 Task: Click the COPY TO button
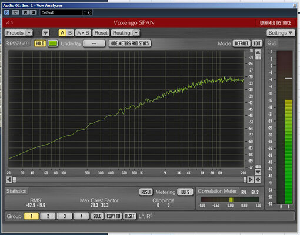point(114,216)
